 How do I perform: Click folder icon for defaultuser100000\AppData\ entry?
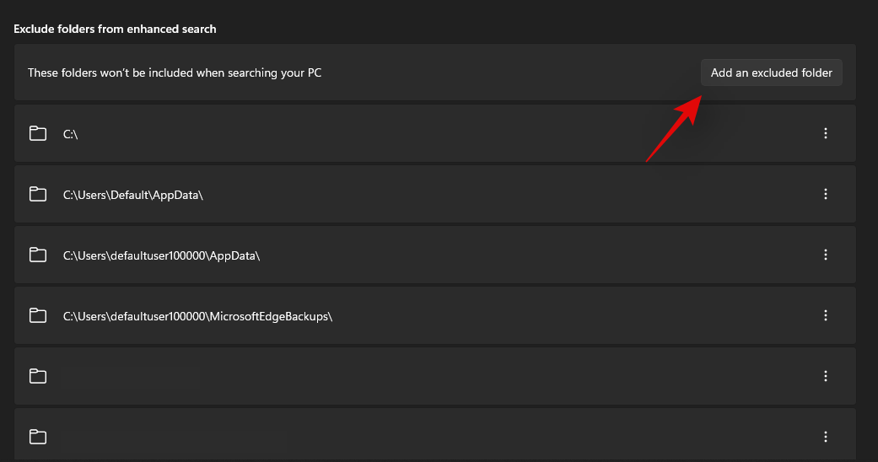point(38,255)
